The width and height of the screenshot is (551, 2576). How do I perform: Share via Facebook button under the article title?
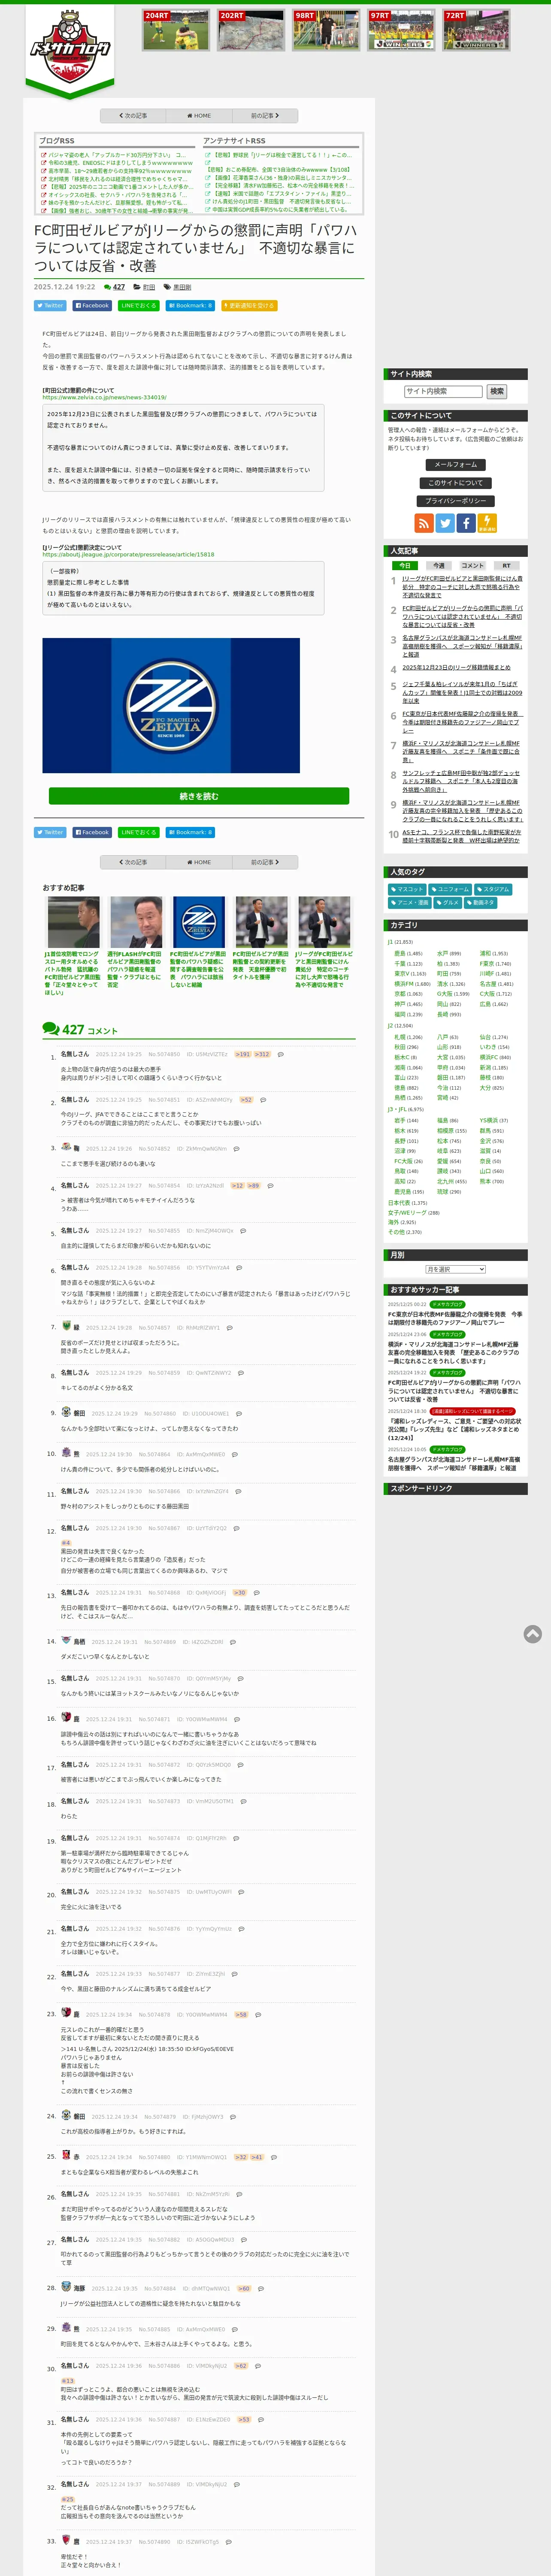pos(92,306)
